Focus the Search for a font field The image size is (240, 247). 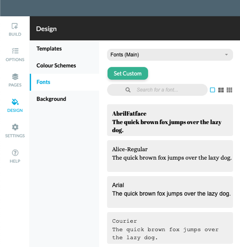pos(157,90)
